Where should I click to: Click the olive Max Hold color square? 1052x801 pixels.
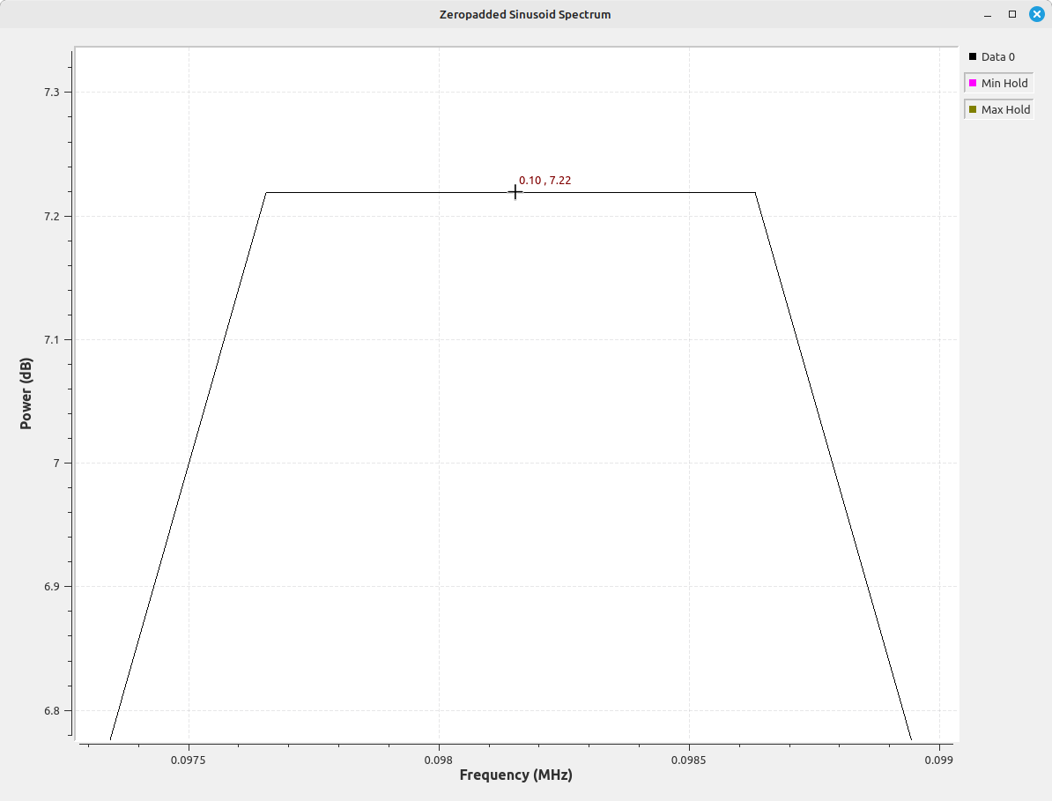coord(973,109)
